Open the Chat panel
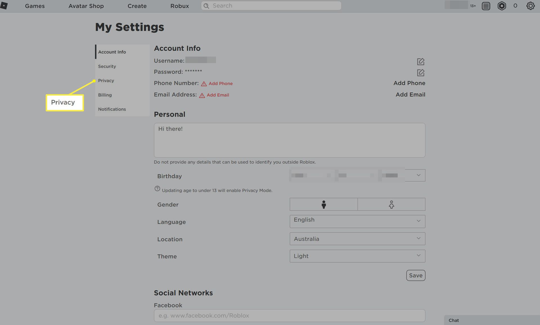 (492, 320)
